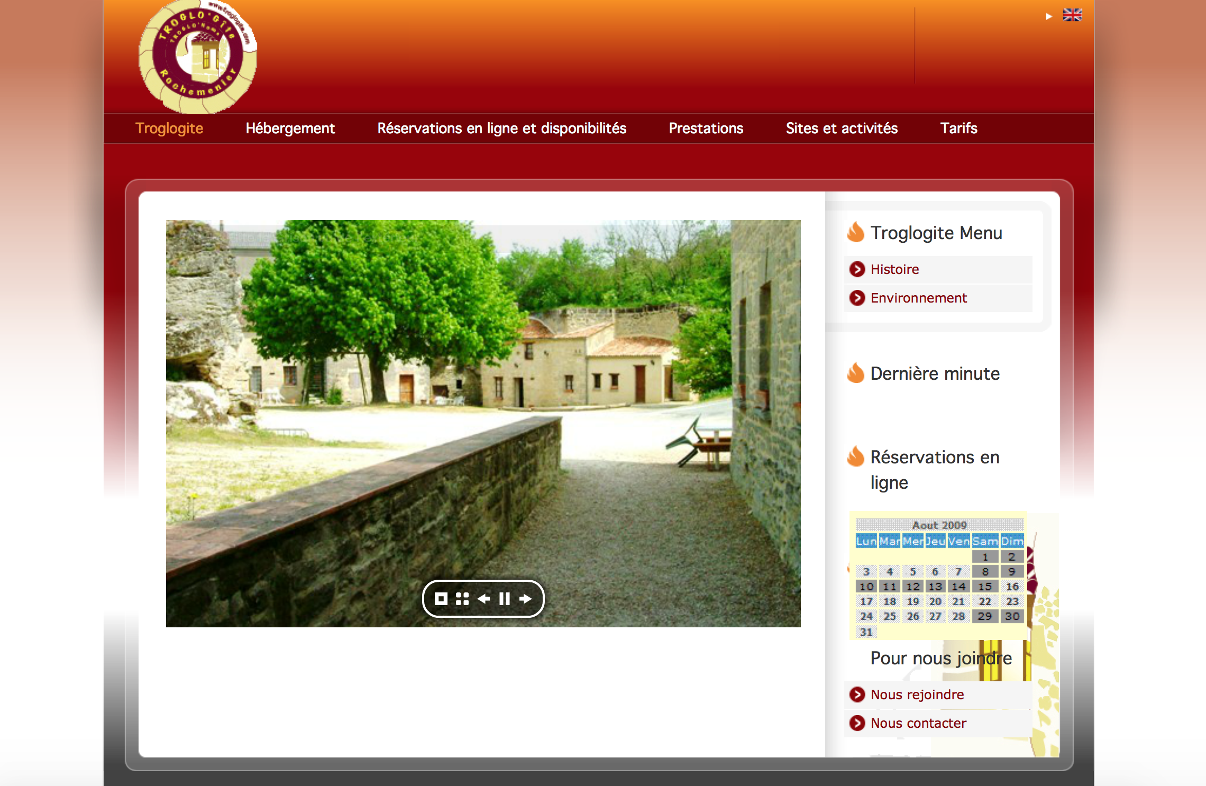
Task: Open the Troglogite menu item
Action: 169,129
